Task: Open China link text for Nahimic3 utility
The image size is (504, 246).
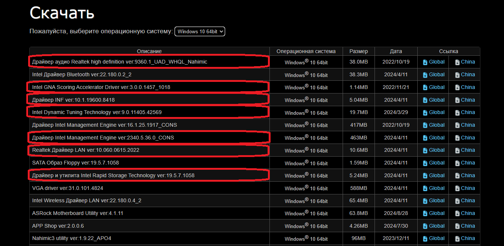Action: (x=468, y=238)
